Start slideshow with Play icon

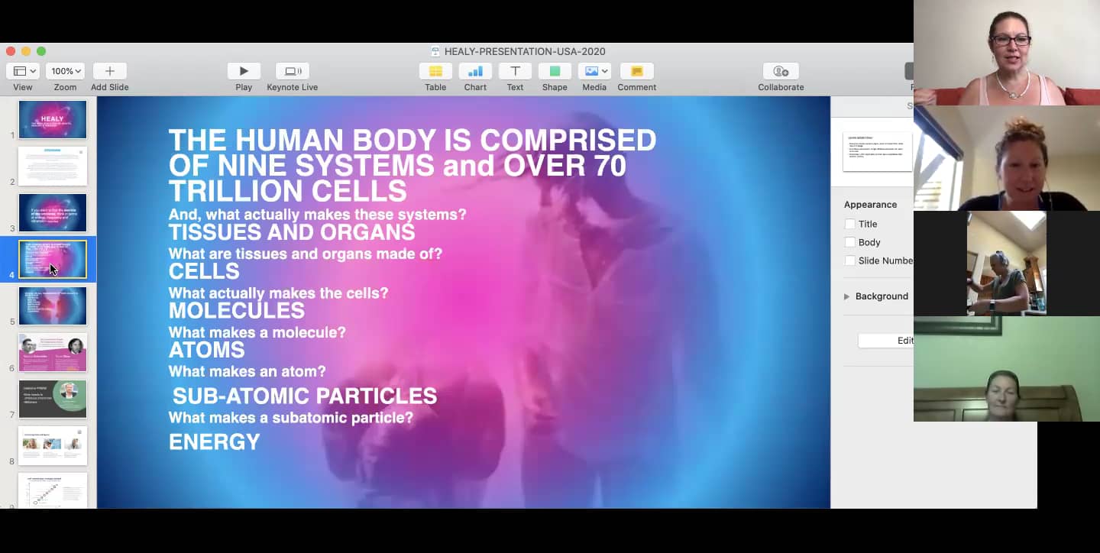click(x=244, y=71)
